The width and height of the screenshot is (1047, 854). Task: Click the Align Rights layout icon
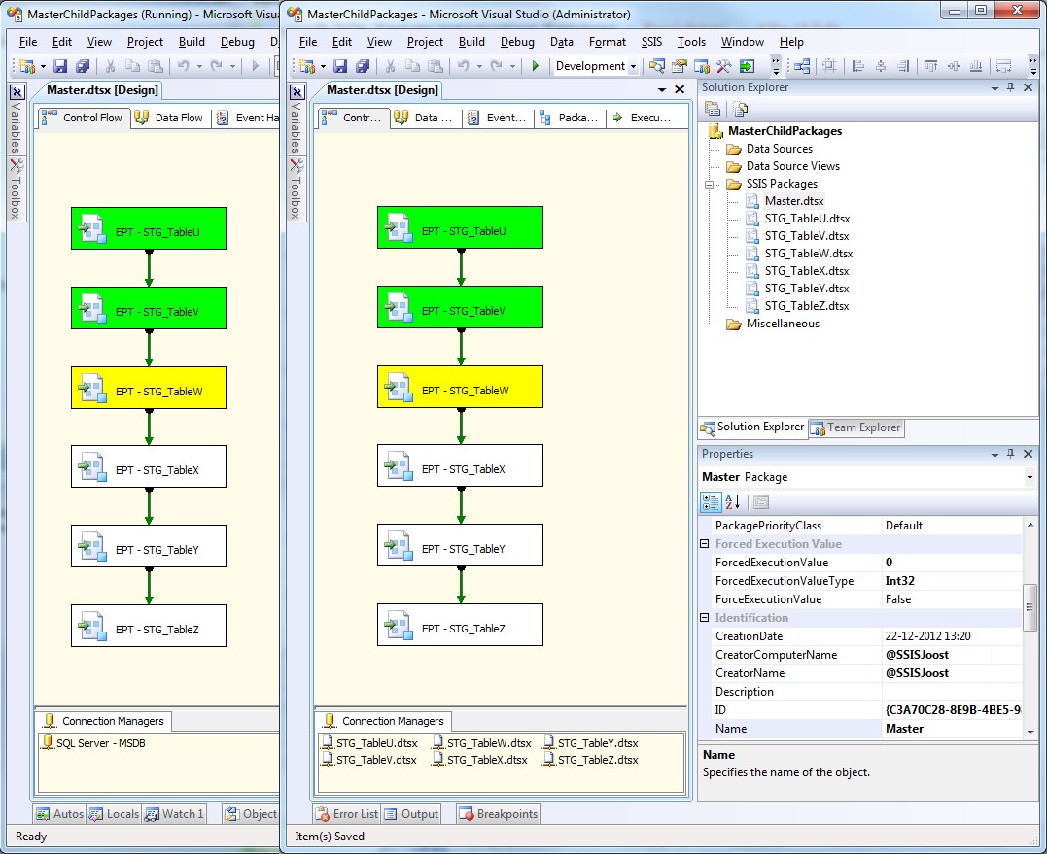pyautogui.click(x=903, y=66)
